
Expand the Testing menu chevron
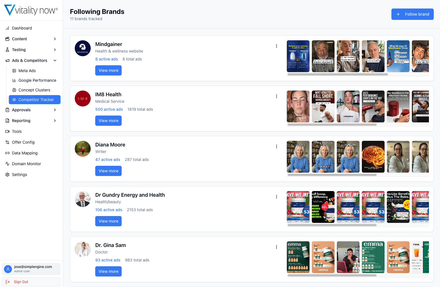point(55,50)
